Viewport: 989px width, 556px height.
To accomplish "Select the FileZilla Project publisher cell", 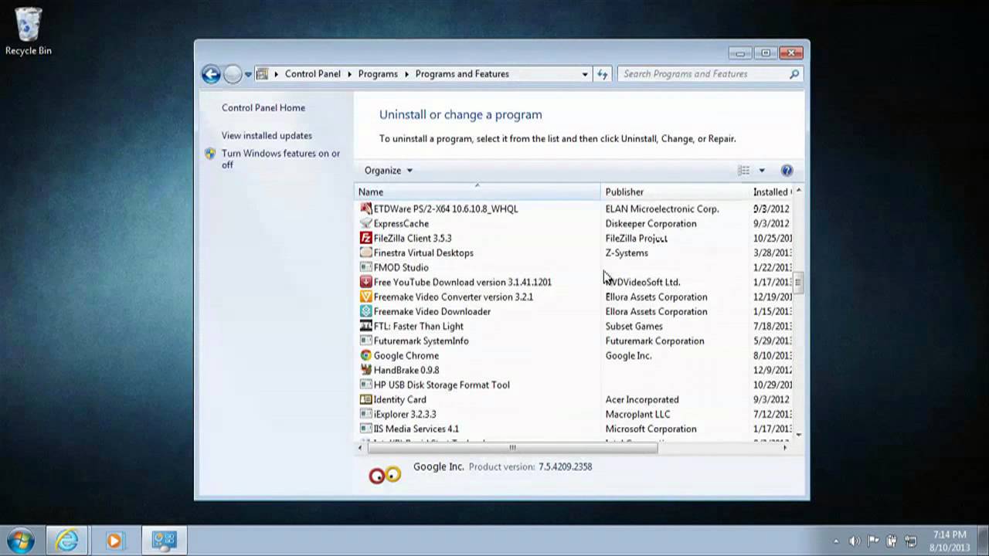I will pos(637,238).
